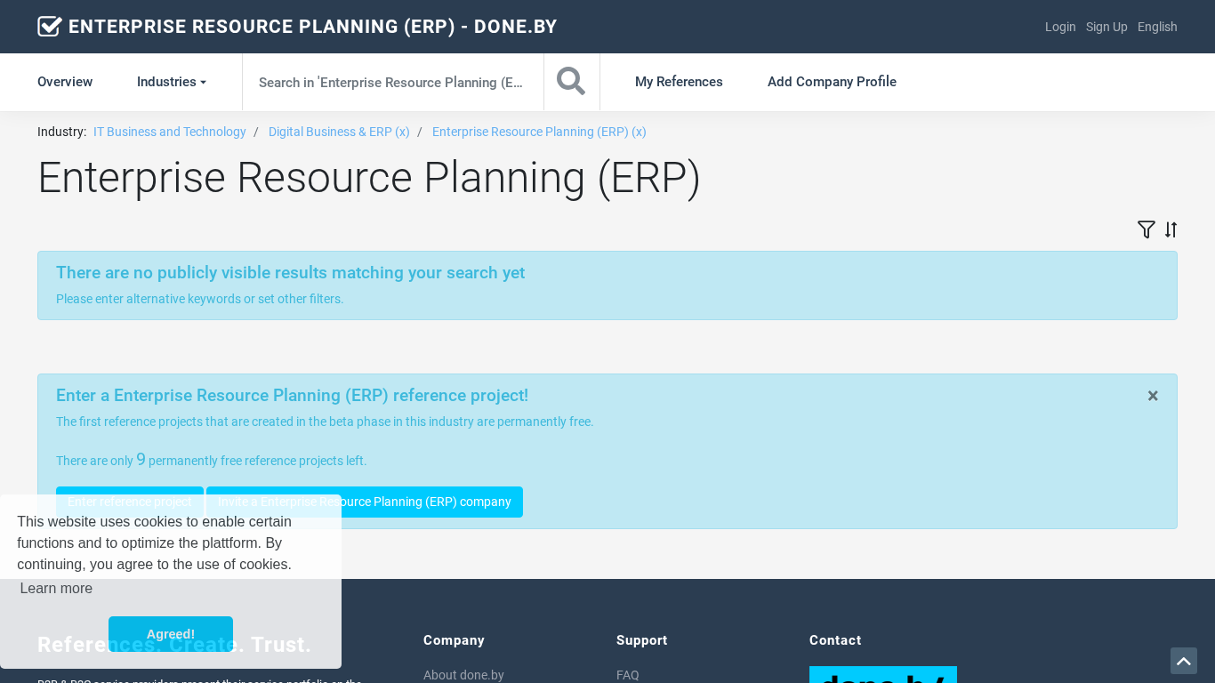
Task: Expand the Industries dropdown menu
Action: (172, 82)
